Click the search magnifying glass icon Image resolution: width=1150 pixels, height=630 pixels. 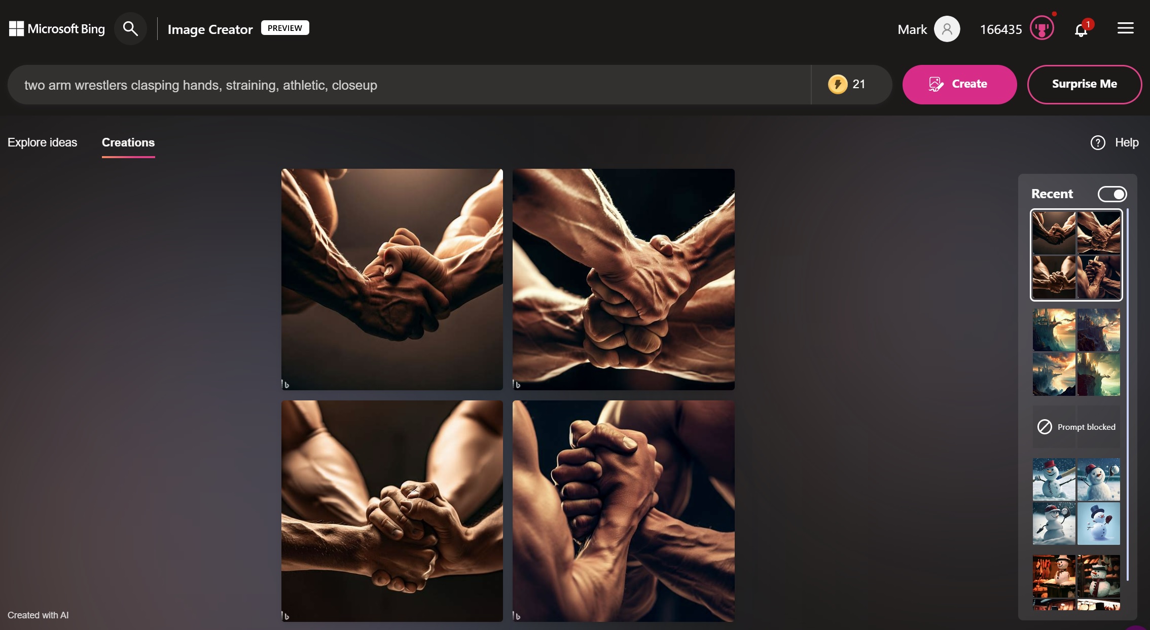130,27
